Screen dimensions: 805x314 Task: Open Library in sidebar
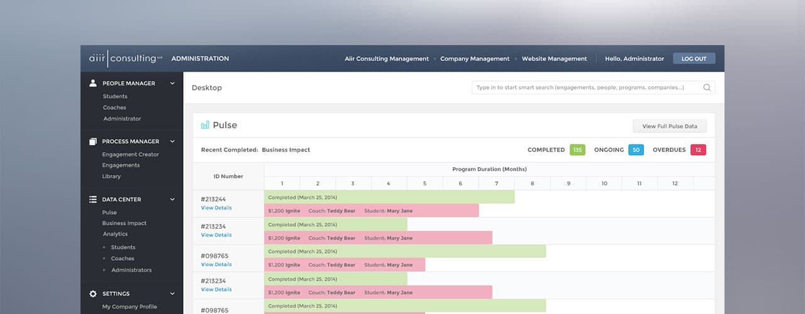[x=111, y=176]
